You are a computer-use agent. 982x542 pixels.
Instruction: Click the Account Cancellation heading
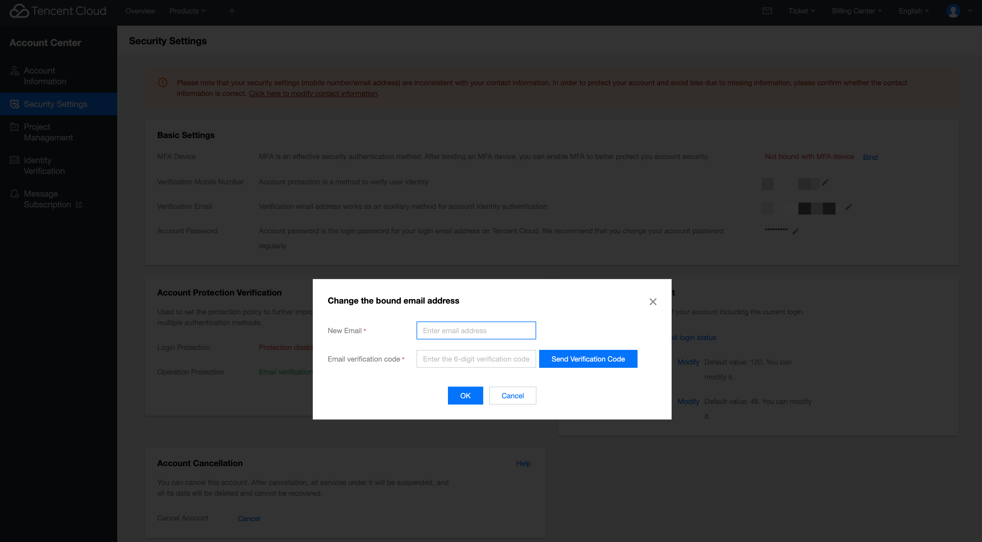click(200, 463)
